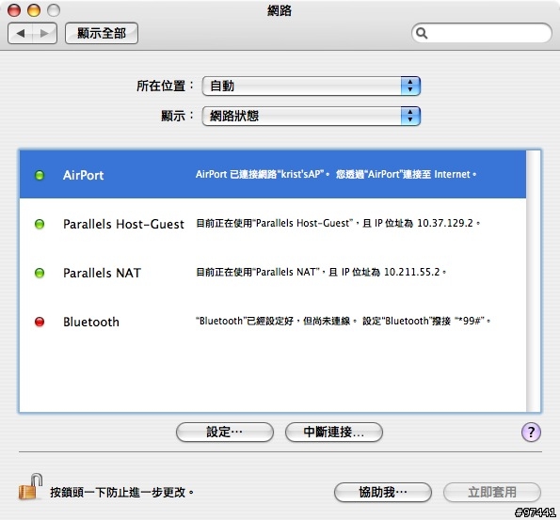Click the 協助我… (Assist me) button

(x=383, y=493)
